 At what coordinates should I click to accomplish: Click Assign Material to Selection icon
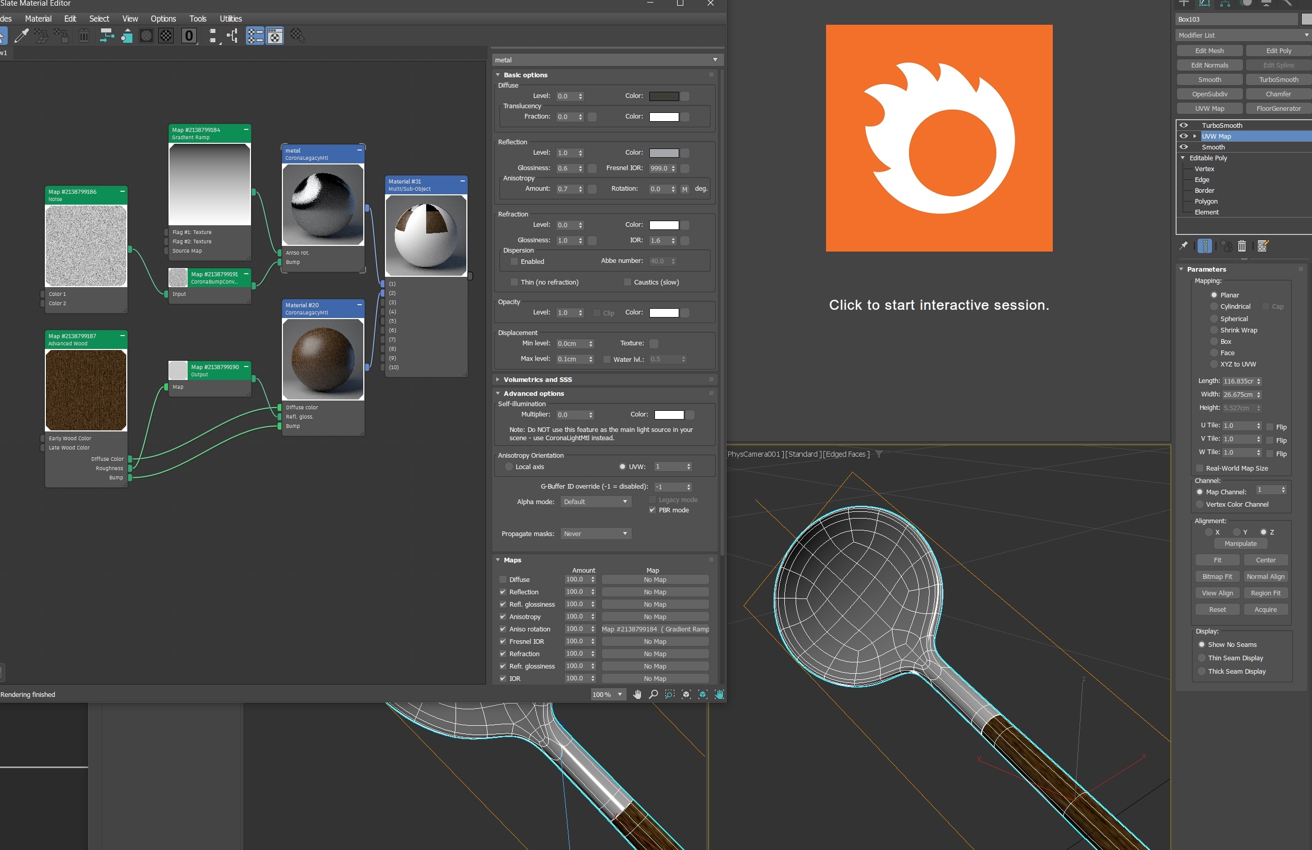[61, 37]
